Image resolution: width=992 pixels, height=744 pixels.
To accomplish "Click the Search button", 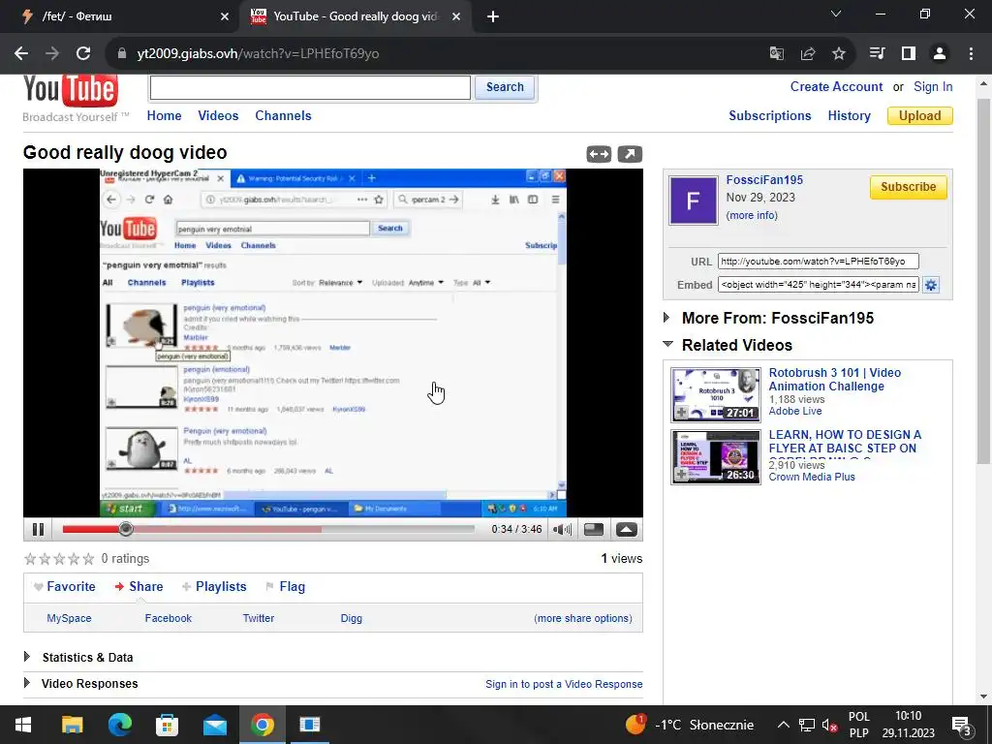I will point(504,87).
